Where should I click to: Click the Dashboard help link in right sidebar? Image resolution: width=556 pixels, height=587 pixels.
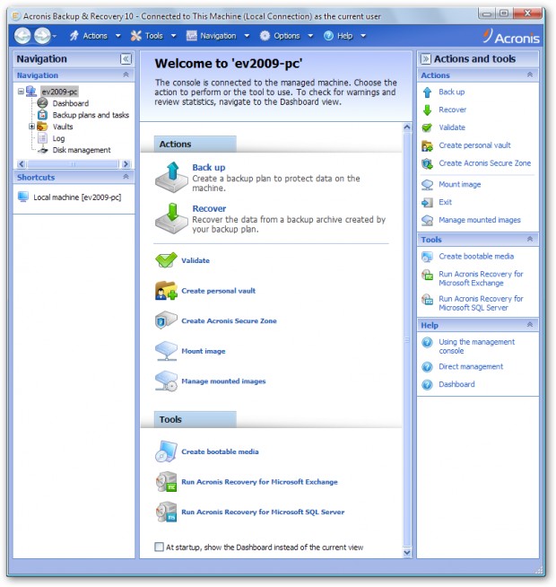(456, 384)
